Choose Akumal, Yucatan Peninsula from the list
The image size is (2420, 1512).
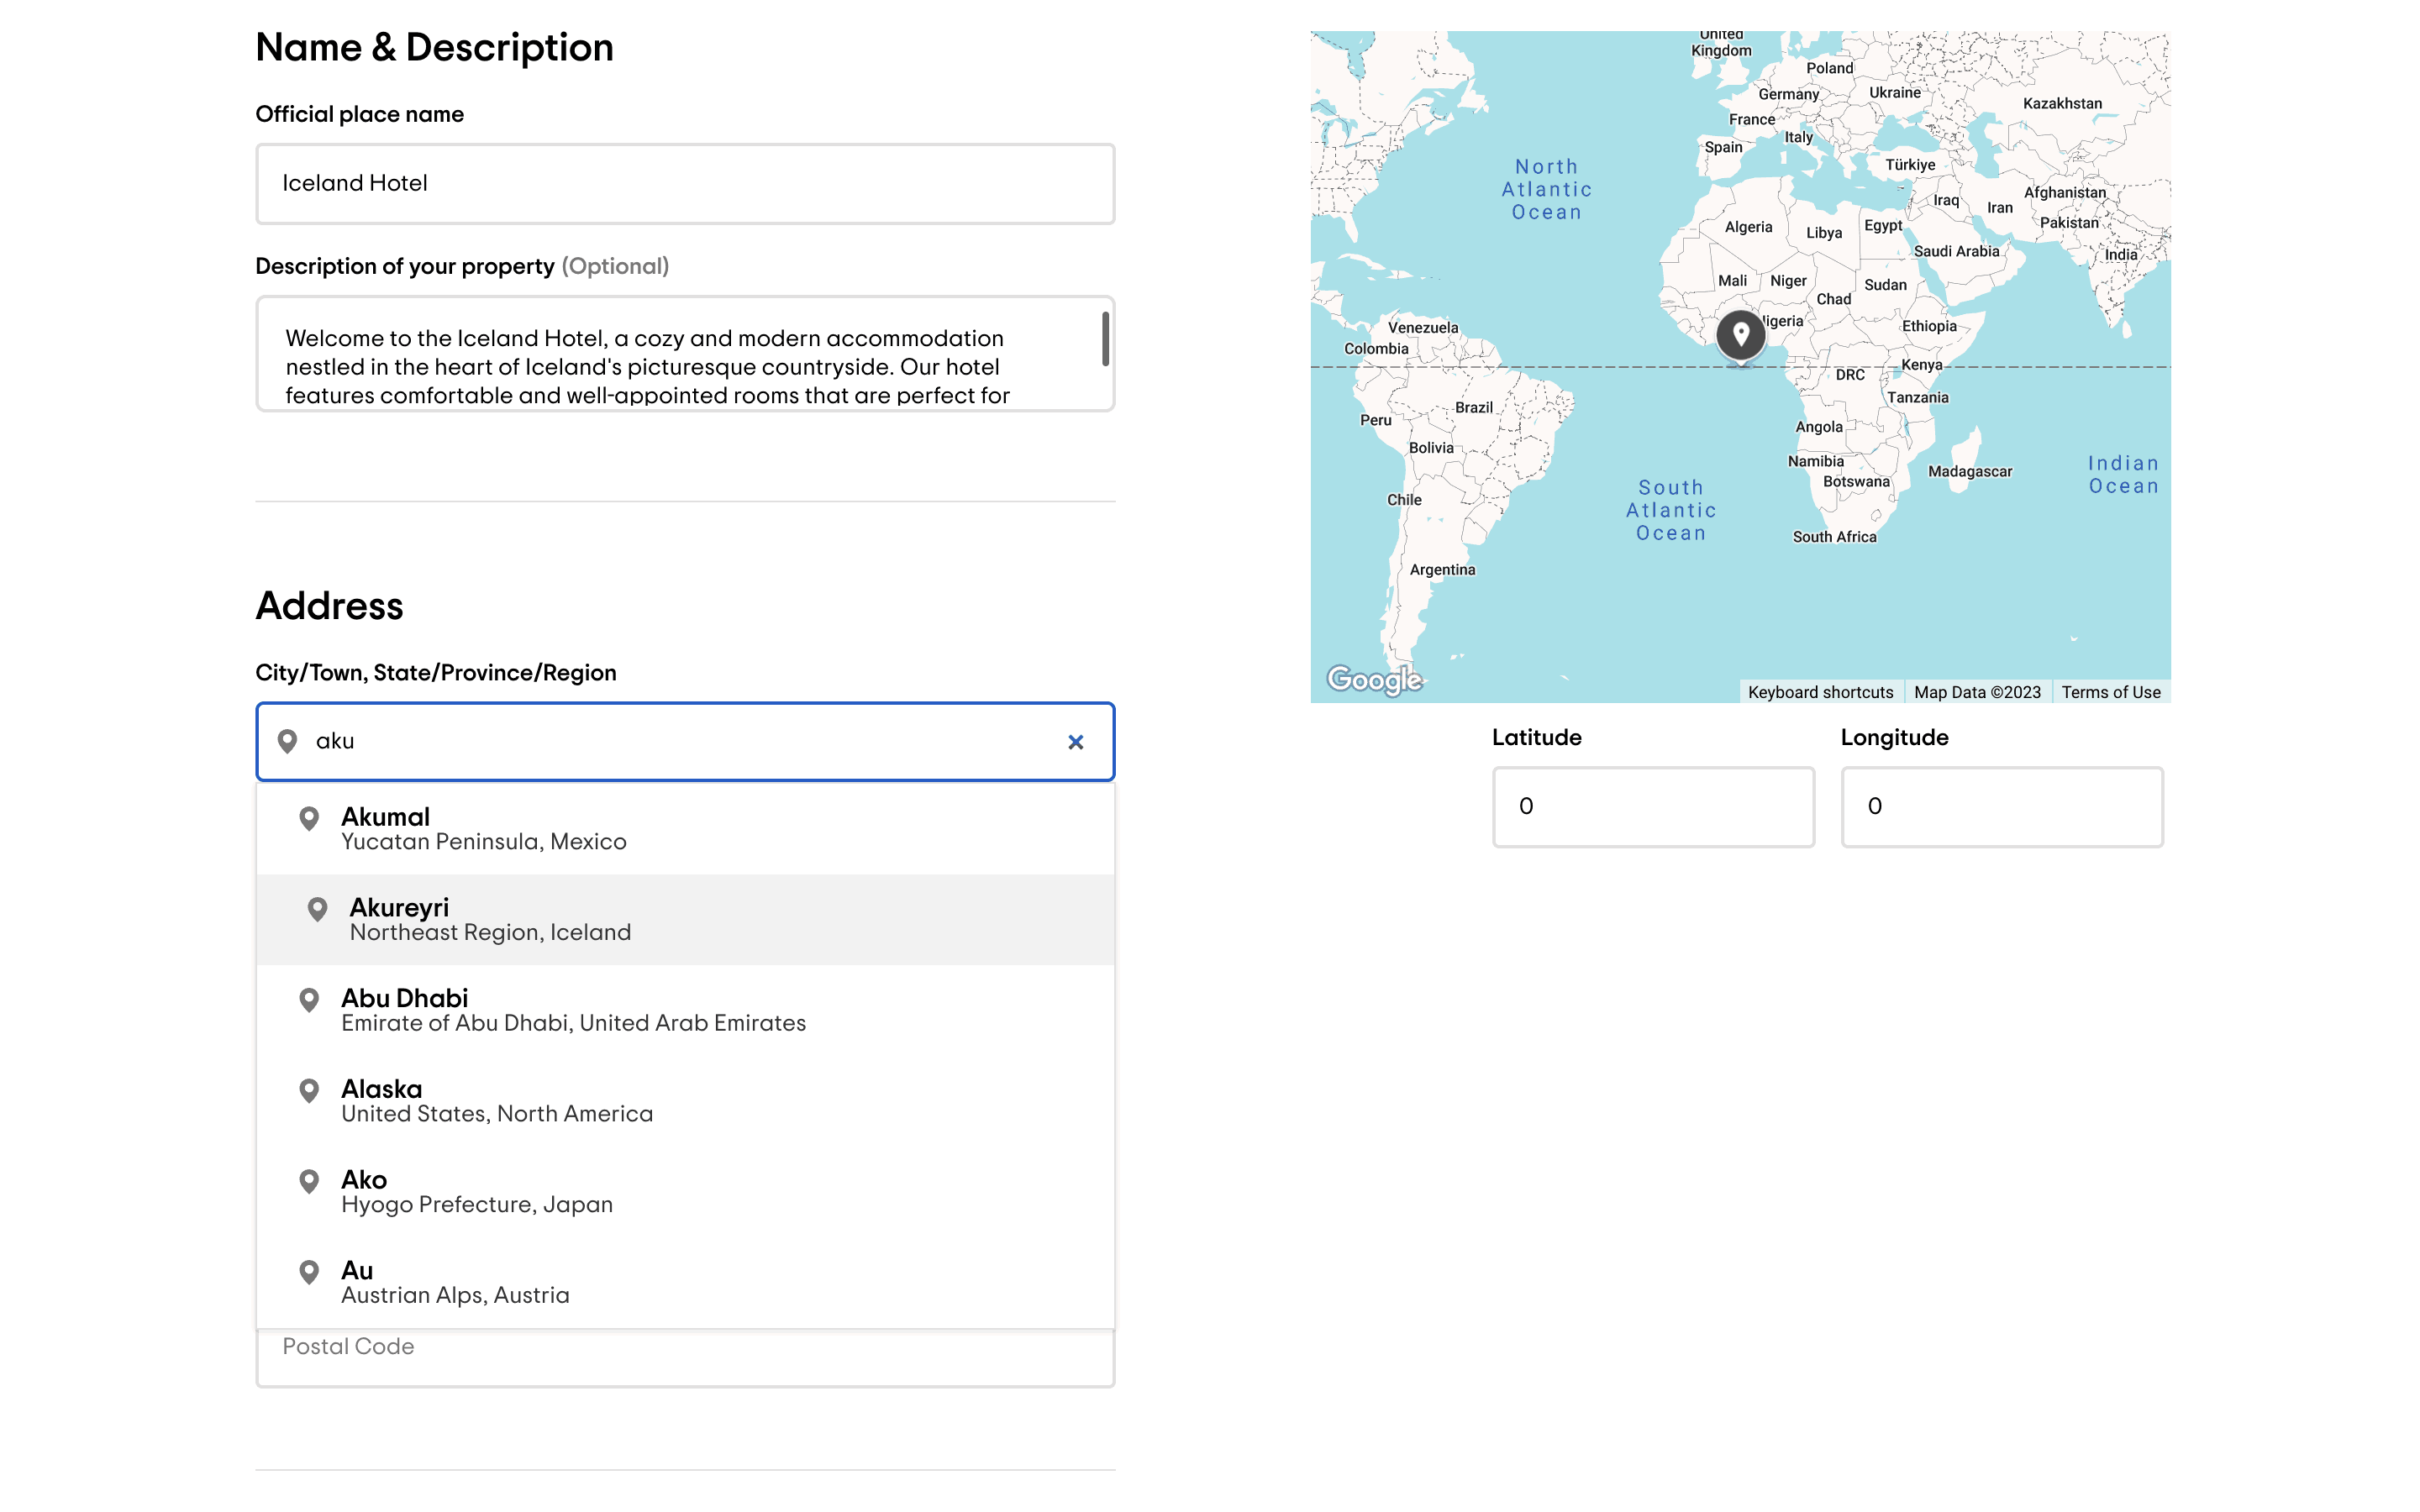484,829
